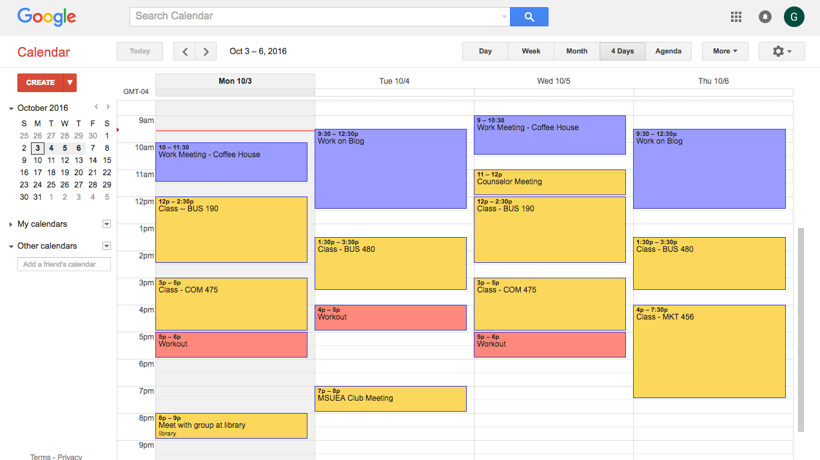Click the Calendar title link

pos(44,52)
